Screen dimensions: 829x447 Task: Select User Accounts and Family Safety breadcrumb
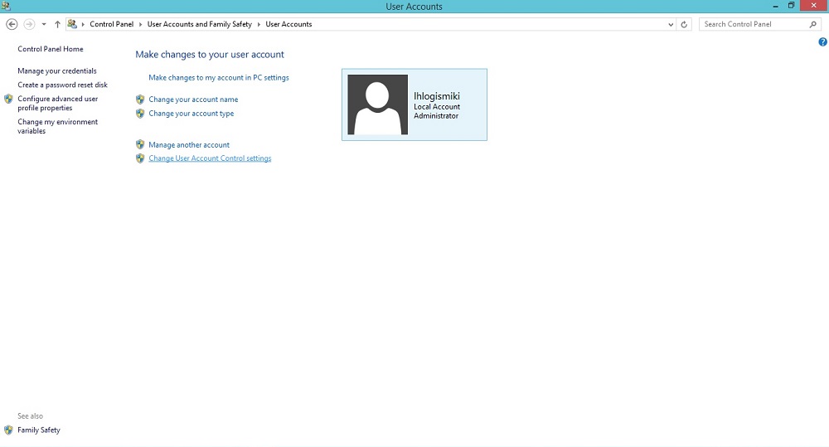click(199, 24)
